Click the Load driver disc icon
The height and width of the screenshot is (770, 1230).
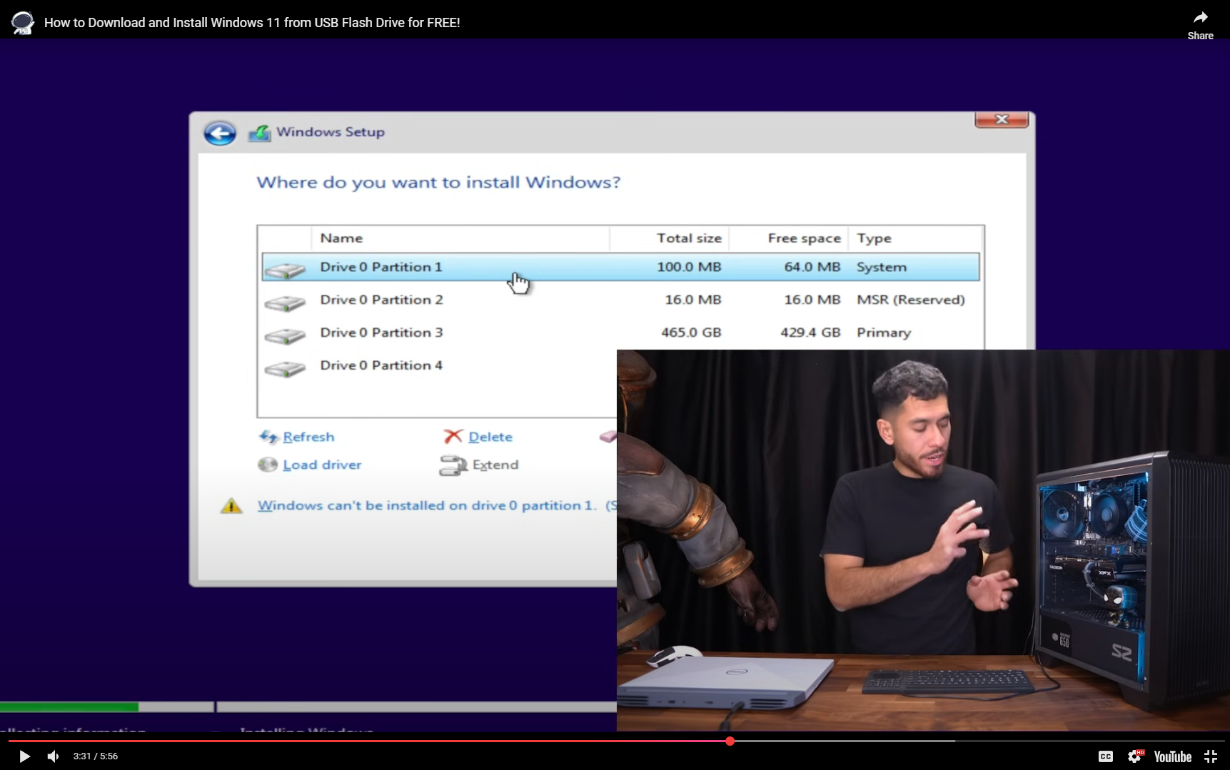[268, 465]
